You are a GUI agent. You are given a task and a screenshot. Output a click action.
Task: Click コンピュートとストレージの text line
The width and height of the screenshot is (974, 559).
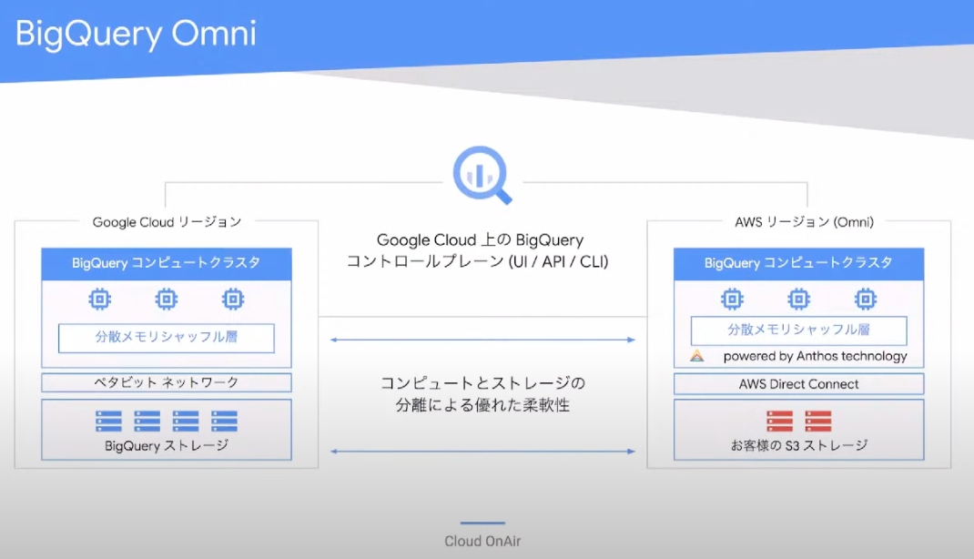(x=482, y=382)
